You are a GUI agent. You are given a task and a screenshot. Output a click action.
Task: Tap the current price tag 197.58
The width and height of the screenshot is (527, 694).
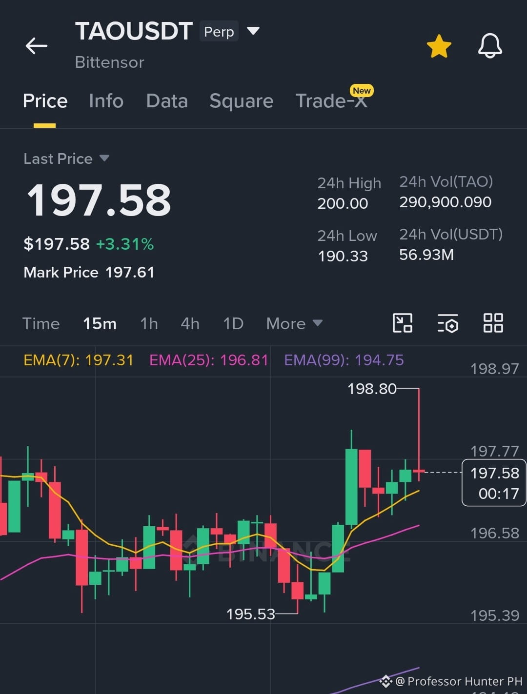pyautogui.click(x=494, y=483)
